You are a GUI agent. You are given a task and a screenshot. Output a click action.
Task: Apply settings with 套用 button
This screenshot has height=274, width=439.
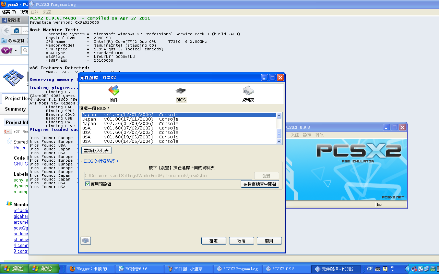click(x=269, y=241)
